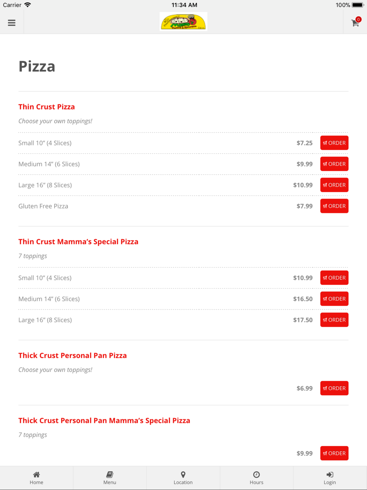This screenshot has width=367, height=490.
Task: Order the Medium 14" Thin Crust Pizza at $9.99
Action: coord(334,164)
